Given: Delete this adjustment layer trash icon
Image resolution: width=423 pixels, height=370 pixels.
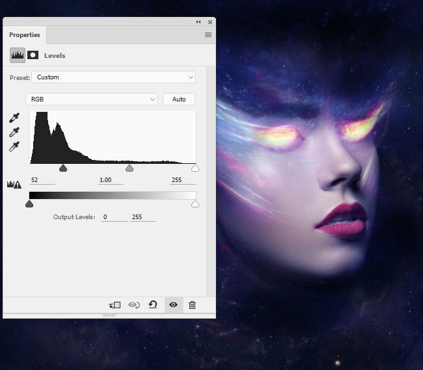Looking at the screenshot, I should (x=192, y=305).
